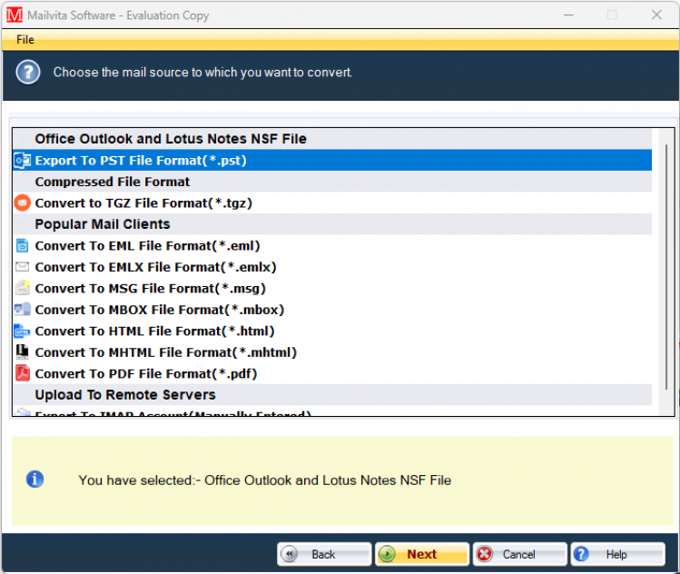Click the MSG file format icon
This screenshot has height=574, width=680.
(x=22, y=288)
